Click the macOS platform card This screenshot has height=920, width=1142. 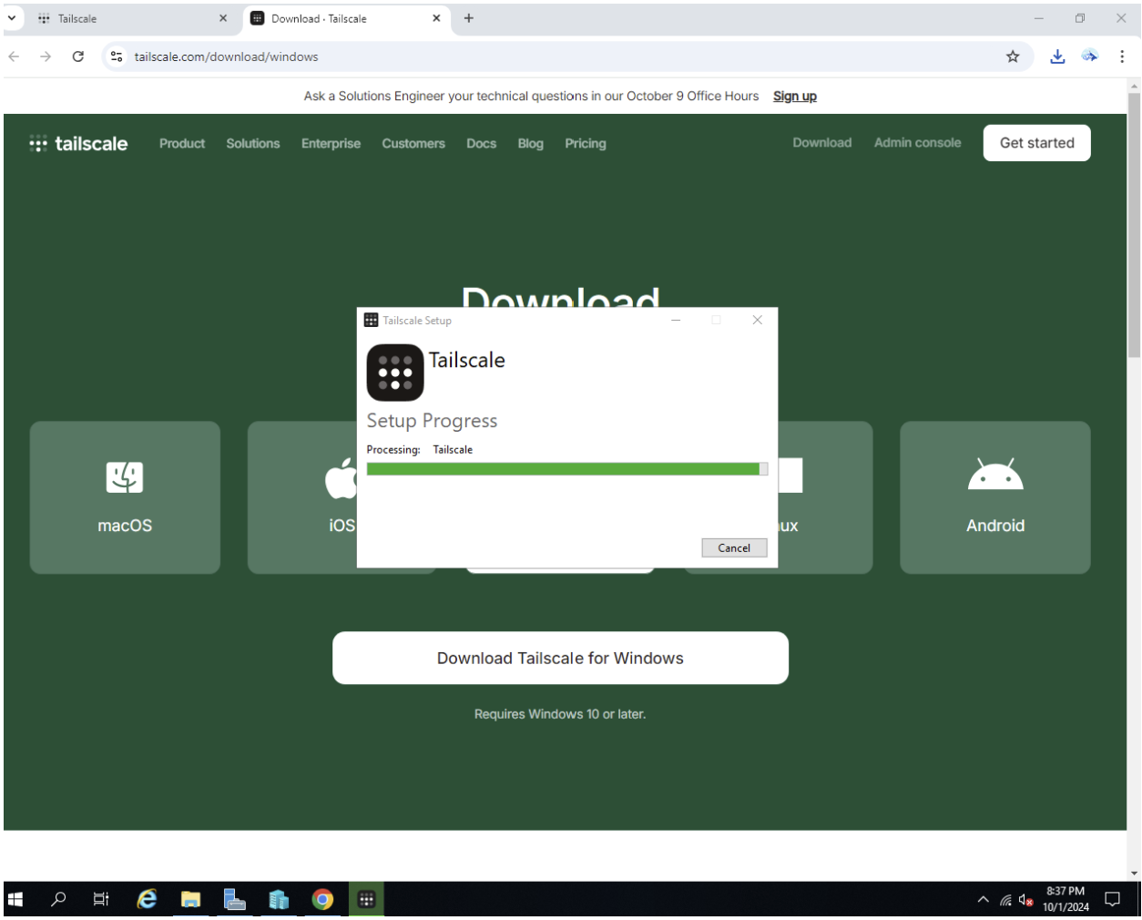[125, 497]
